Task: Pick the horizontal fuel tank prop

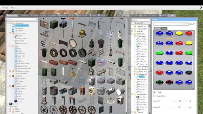Action: 101,72
